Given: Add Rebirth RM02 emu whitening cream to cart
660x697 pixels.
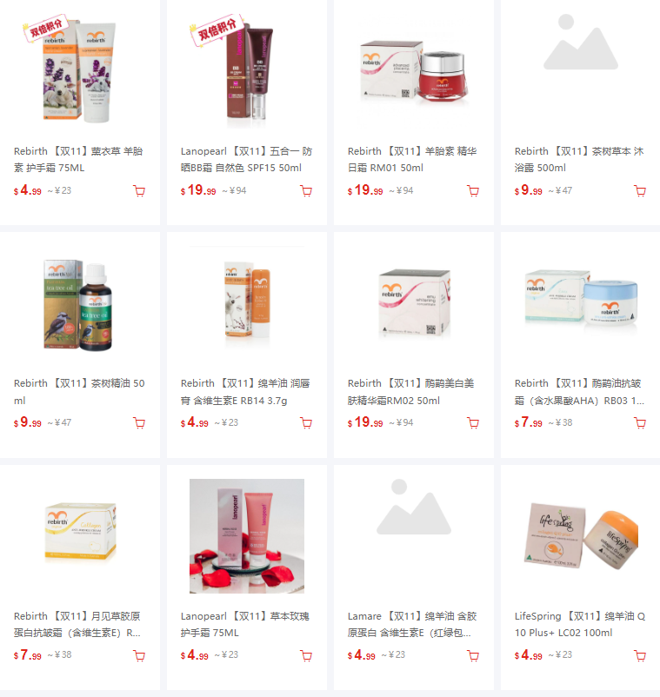Looking at the screenshot, I should [473, 423].
